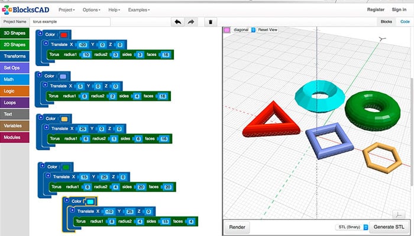414x236 pixels.
Task: Switch to the Blocks tab
Action: click(386, 22)
